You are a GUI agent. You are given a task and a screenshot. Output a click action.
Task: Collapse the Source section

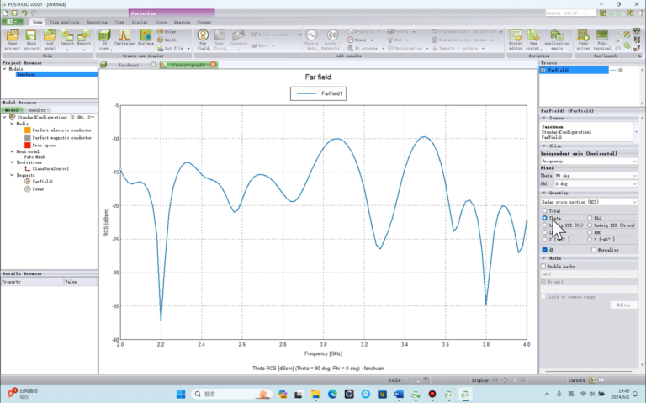click(544, 119)
